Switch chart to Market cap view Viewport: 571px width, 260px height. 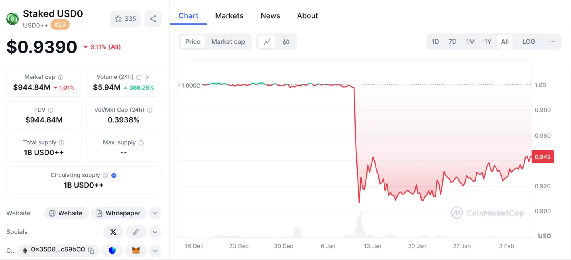pyautogui.click(x=228, y=42)
